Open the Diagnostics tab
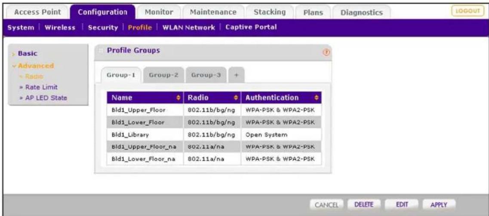 pyautogui.click(x=361, y=12)
